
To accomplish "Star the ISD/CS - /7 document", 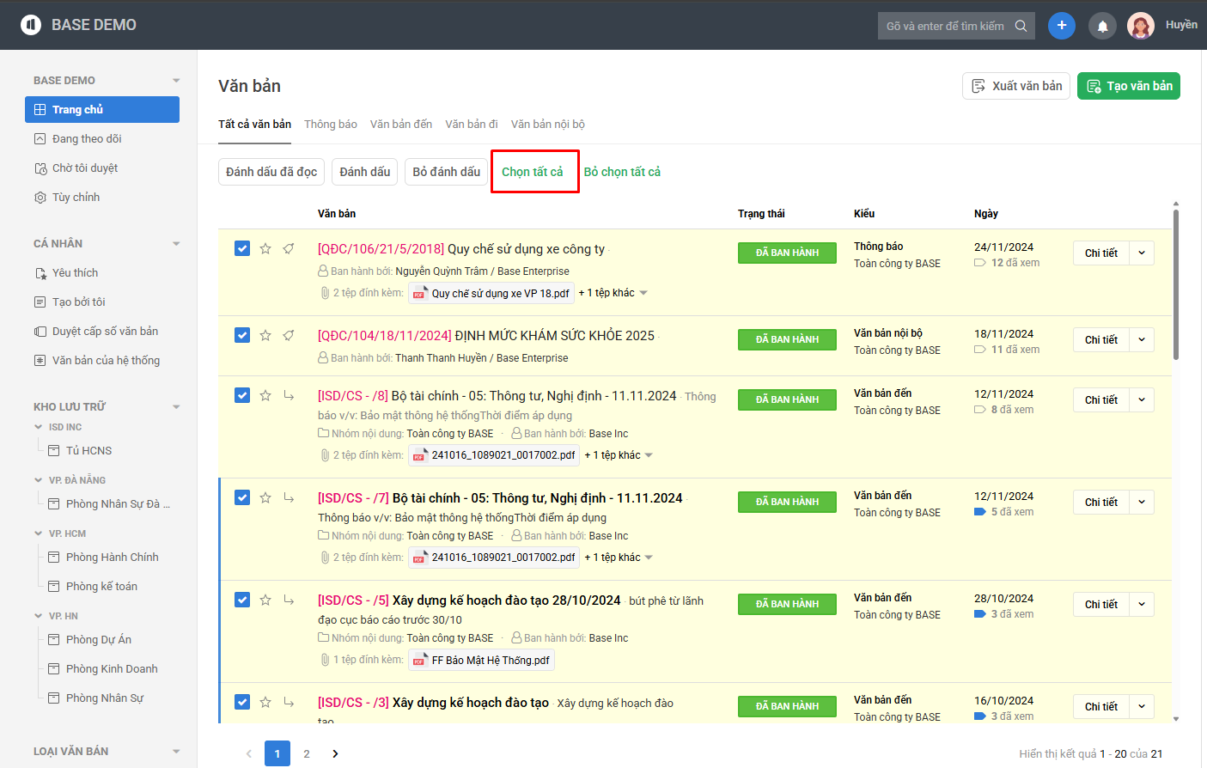I will 265,497.
